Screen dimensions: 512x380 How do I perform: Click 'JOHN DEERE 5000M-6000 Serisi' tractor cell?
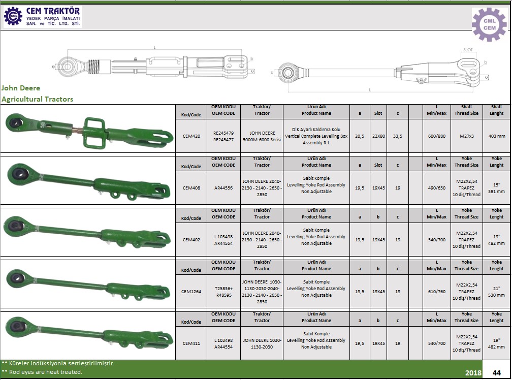pos(262,136)
